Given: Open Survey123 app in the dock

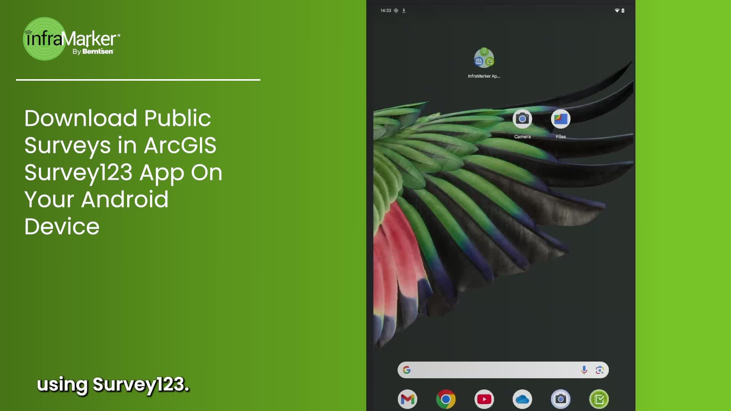Looking at the screenshot, I should coord(599,399).
